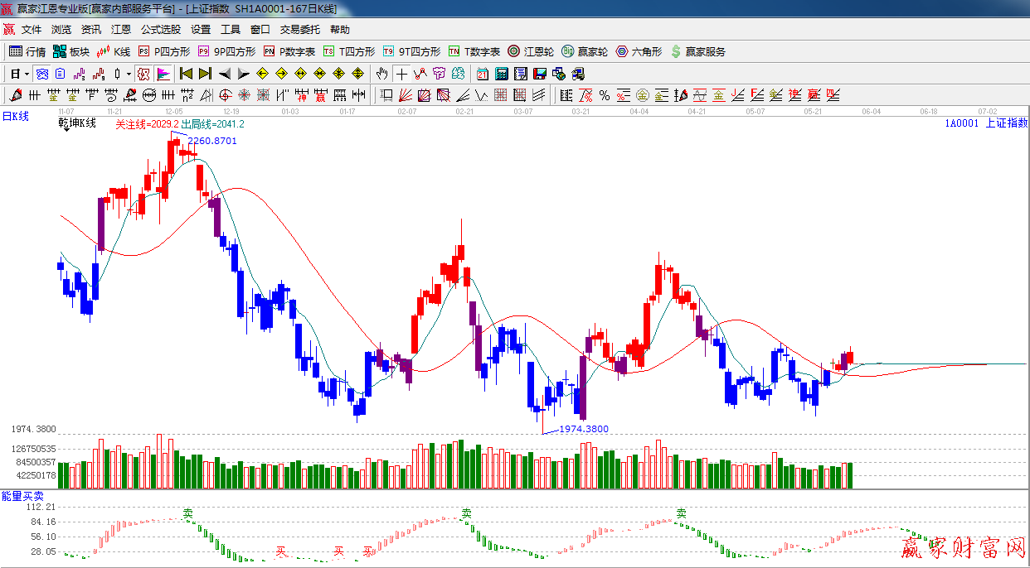
Task: Click the save floppy disk icon
Action: [540, 74]
